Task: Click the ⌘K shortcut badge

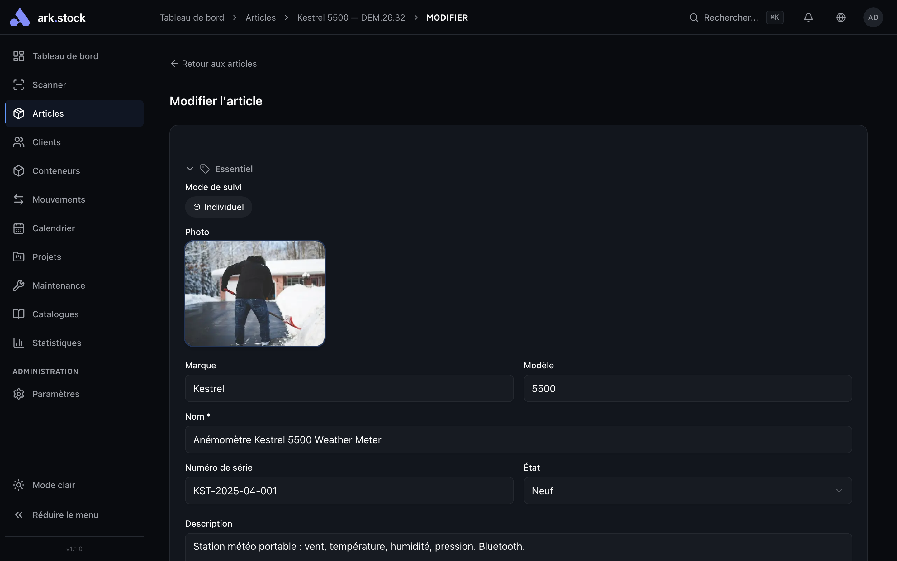Action: [775, 17]
